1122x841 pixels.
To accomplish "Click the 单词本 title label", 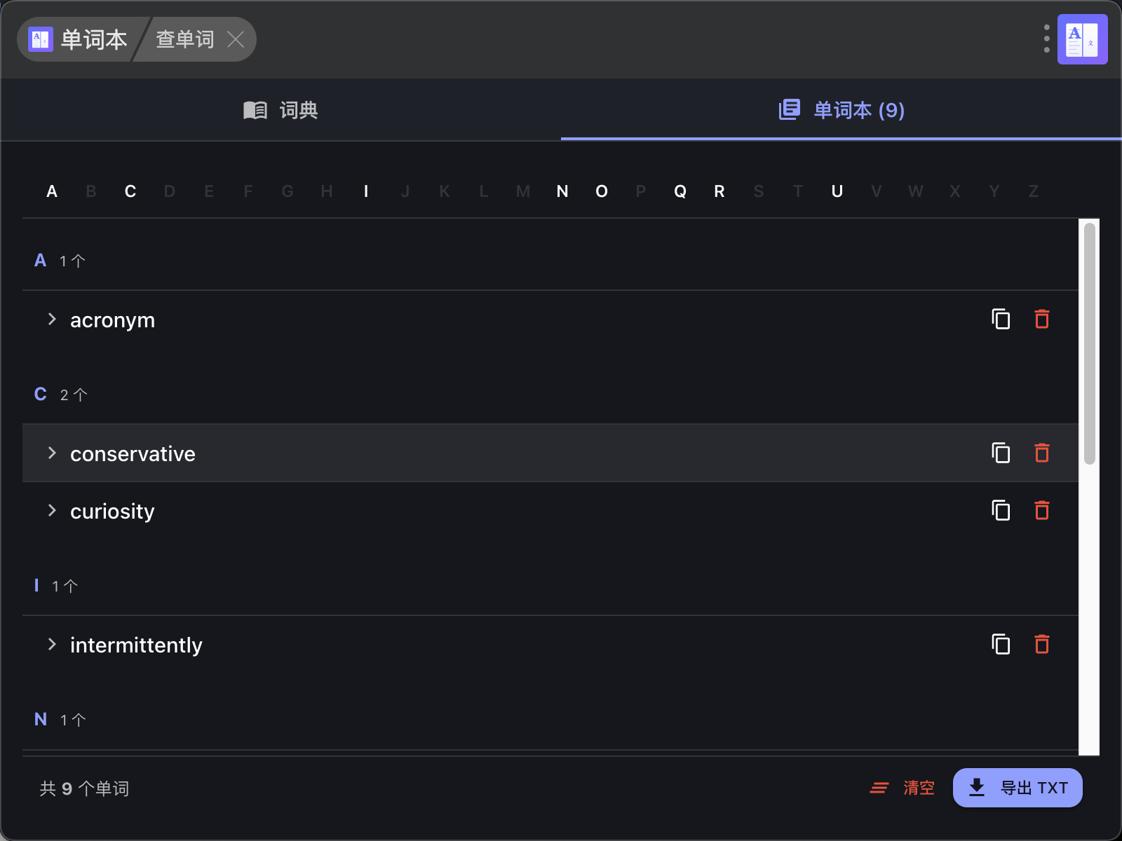I will click(94, 39).
